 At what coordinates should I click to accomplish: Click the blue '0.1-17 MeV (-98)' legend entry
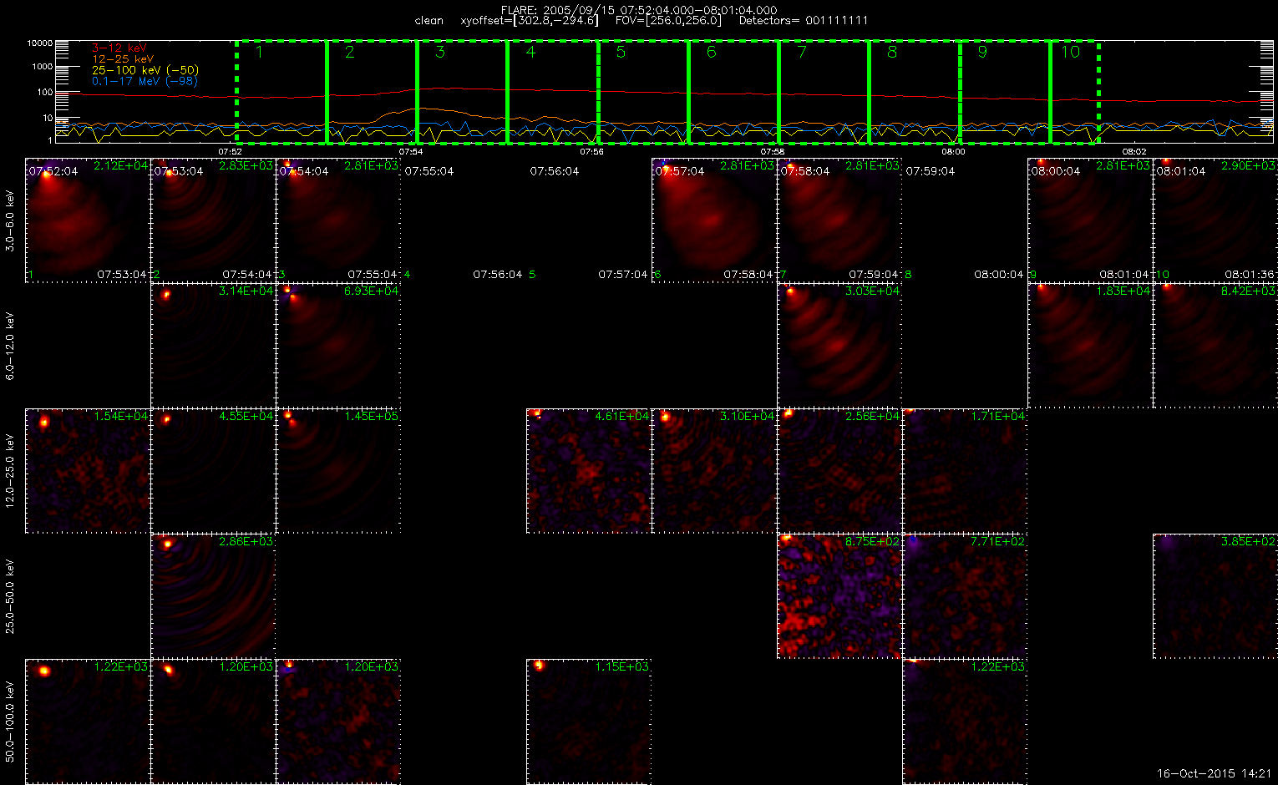point(145,81)
